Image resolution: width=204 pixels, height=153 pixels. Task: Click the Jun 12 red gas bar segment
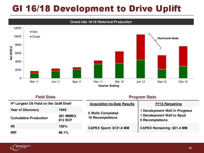(x=141, y=47)
